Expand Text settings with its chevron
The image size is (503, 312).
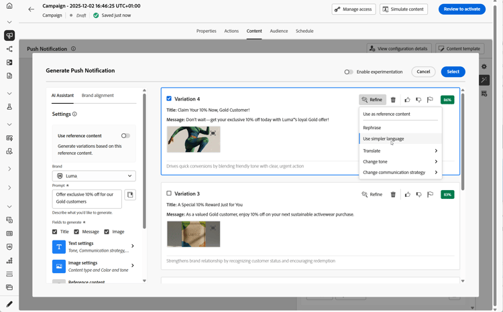pos(133,246)
